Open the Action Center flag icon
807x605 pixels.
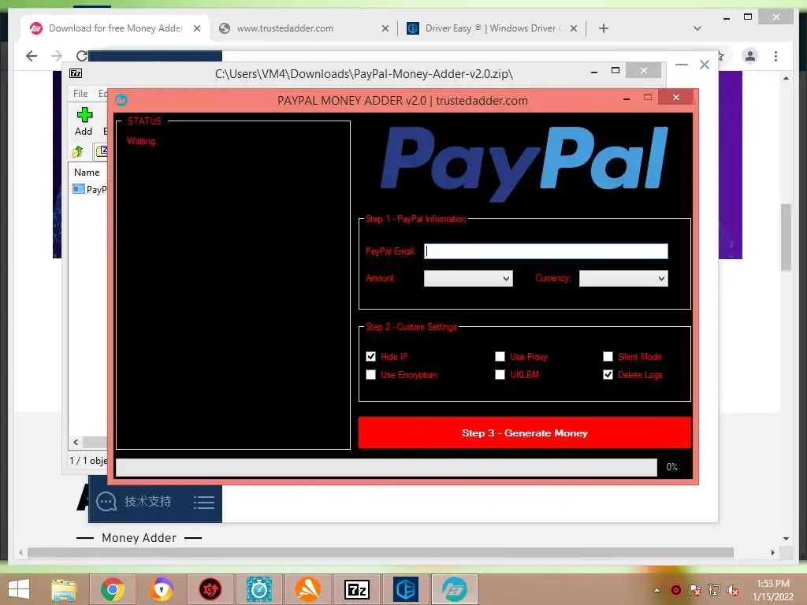click(695, 590)
